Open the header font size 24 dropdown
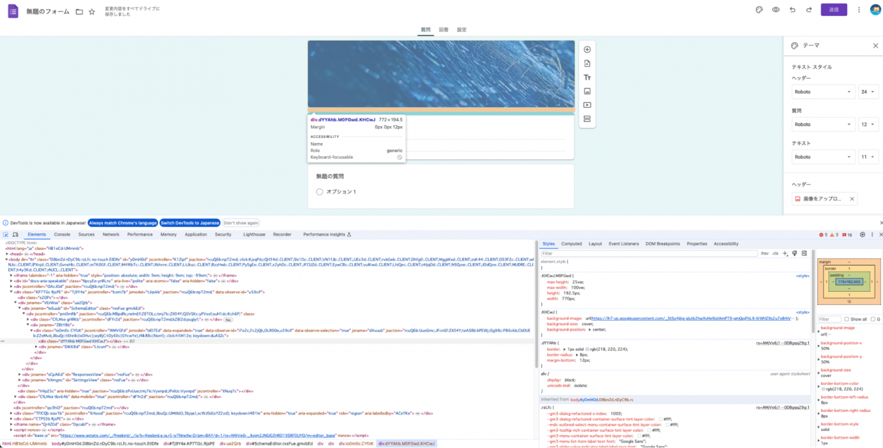The image size is (883, 448). tap(868, 91)
